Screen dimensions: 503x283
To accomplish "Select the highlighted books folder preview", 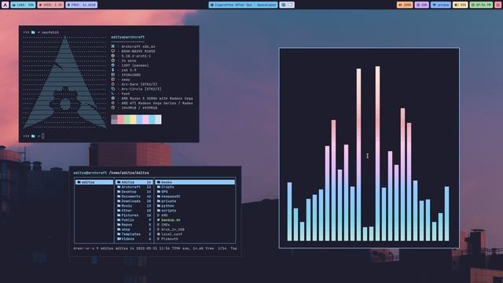I will click(195, 182).
